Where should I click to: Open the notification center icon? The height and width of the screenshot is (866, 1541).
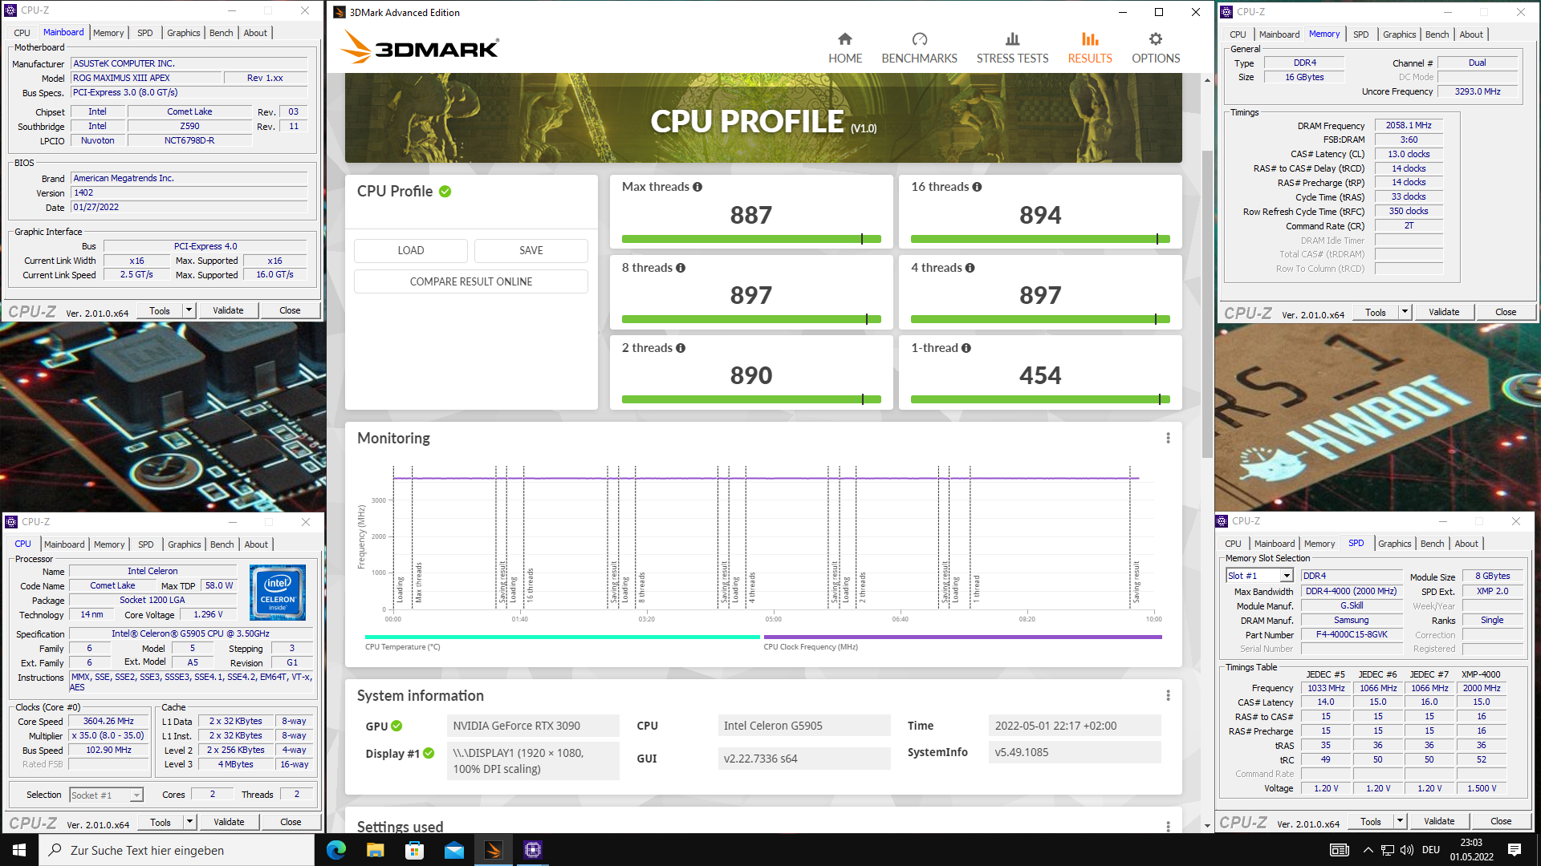1515,850
